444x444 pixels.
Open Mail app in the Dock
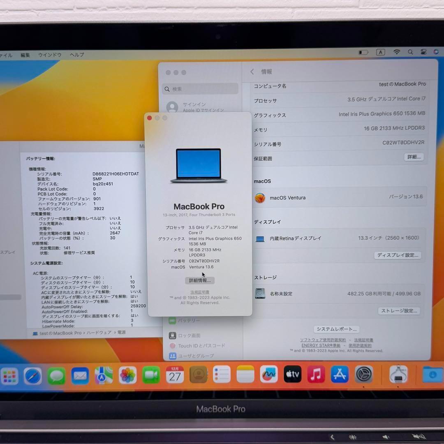coord(80,376)
